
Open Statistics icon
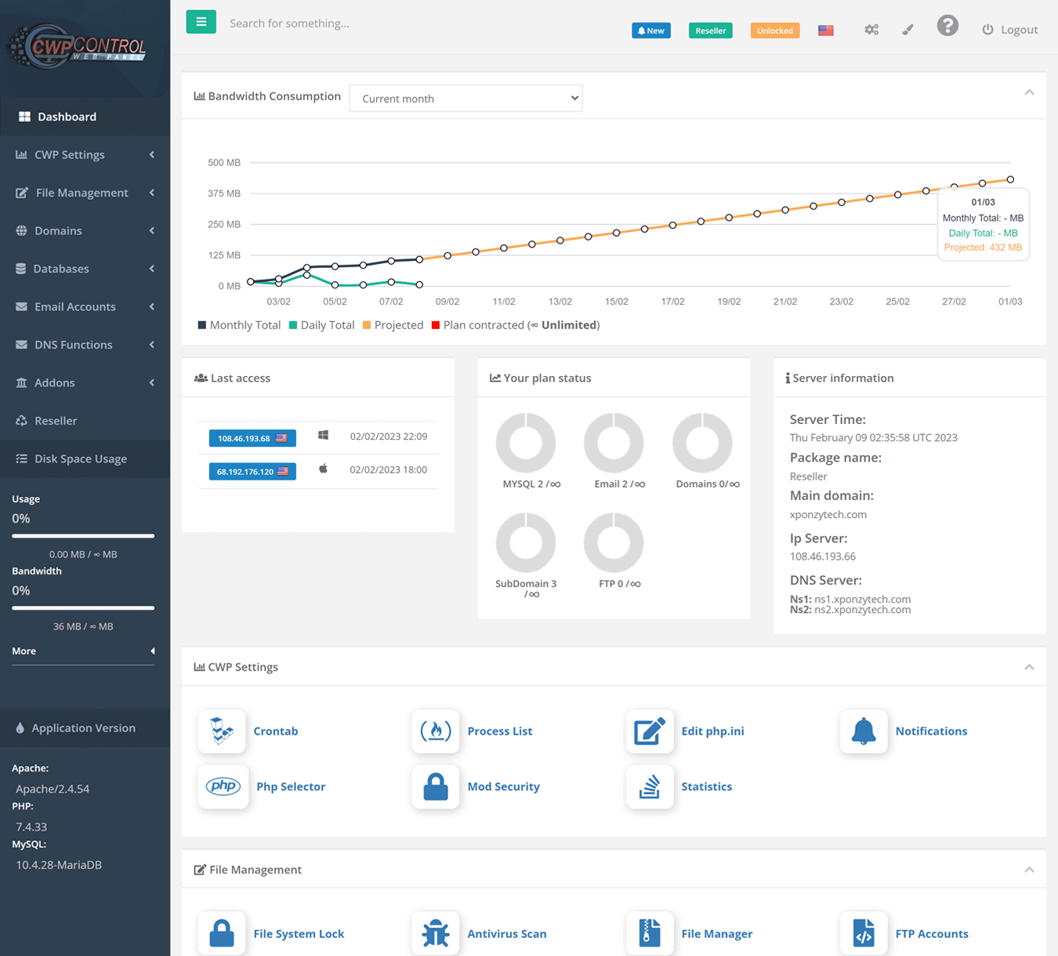click(650, 786)
